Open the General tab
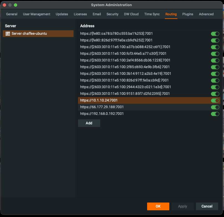The width and height of the screenshot is (224, 217). pyautogui.click(x=12, y=14)
